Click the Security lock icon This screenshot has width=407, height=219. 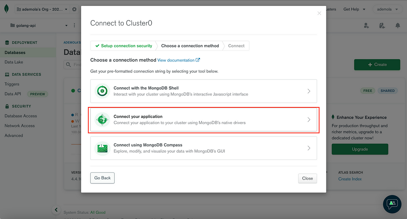click(7, 106)
